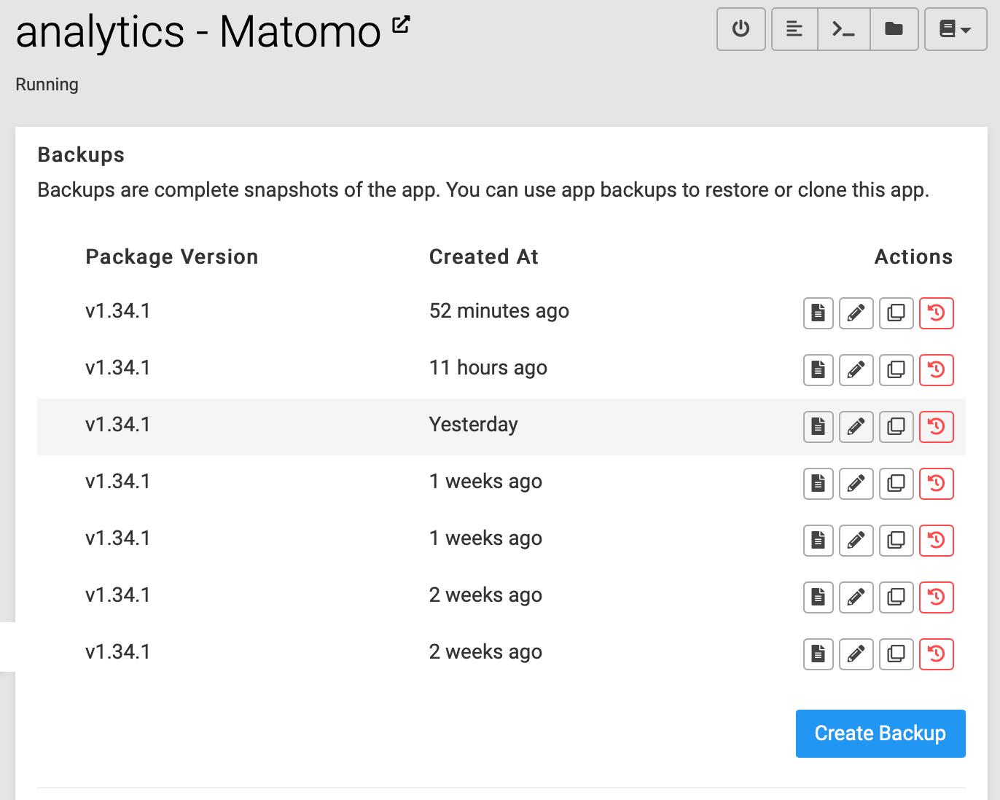Open the app logs viewer

tap(794, 29)
